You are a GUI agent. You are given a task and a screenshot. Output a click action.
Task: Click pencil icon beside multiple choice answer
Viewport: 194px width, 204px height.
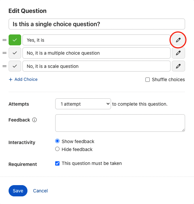point(178,53)
